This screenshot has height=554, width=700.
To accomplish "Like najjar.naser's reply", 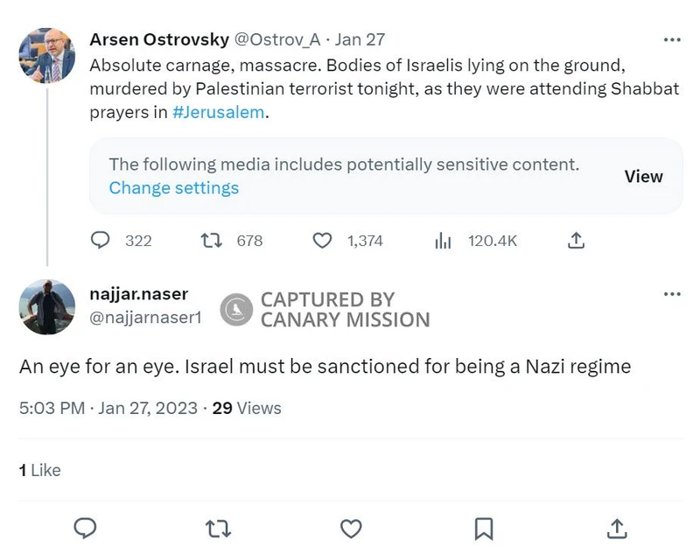I will click(x=350, y=529).
